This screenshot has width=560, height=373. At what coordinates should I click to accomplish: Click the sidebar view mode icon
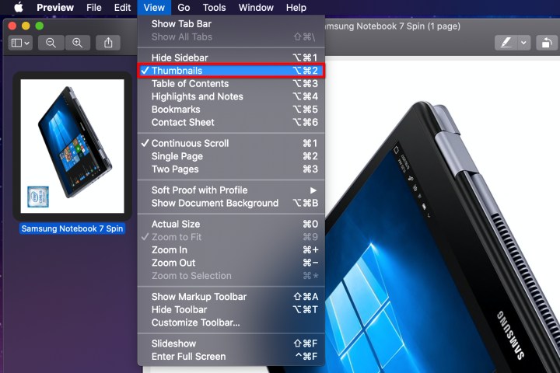16,43
